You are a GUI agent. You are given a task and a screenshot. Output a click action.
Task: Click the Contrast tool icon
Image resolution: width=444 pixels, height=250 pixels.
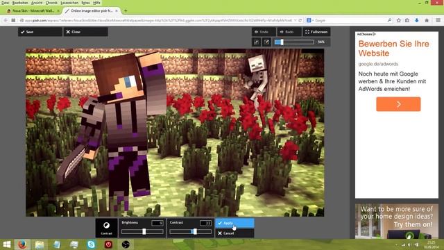coord(106,228)
